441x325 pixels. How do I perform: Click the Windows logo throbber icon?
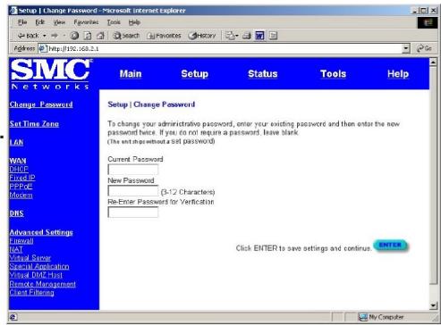pos(428,22)
